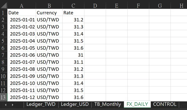Screen dimensions: 187x110
Task: Select row 11 header
Action: tap(4, 83)
